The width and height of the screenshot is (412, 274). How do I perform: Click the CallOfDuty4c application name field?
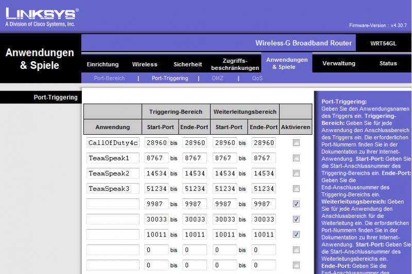pyautogui.click(x=113, y=143)
